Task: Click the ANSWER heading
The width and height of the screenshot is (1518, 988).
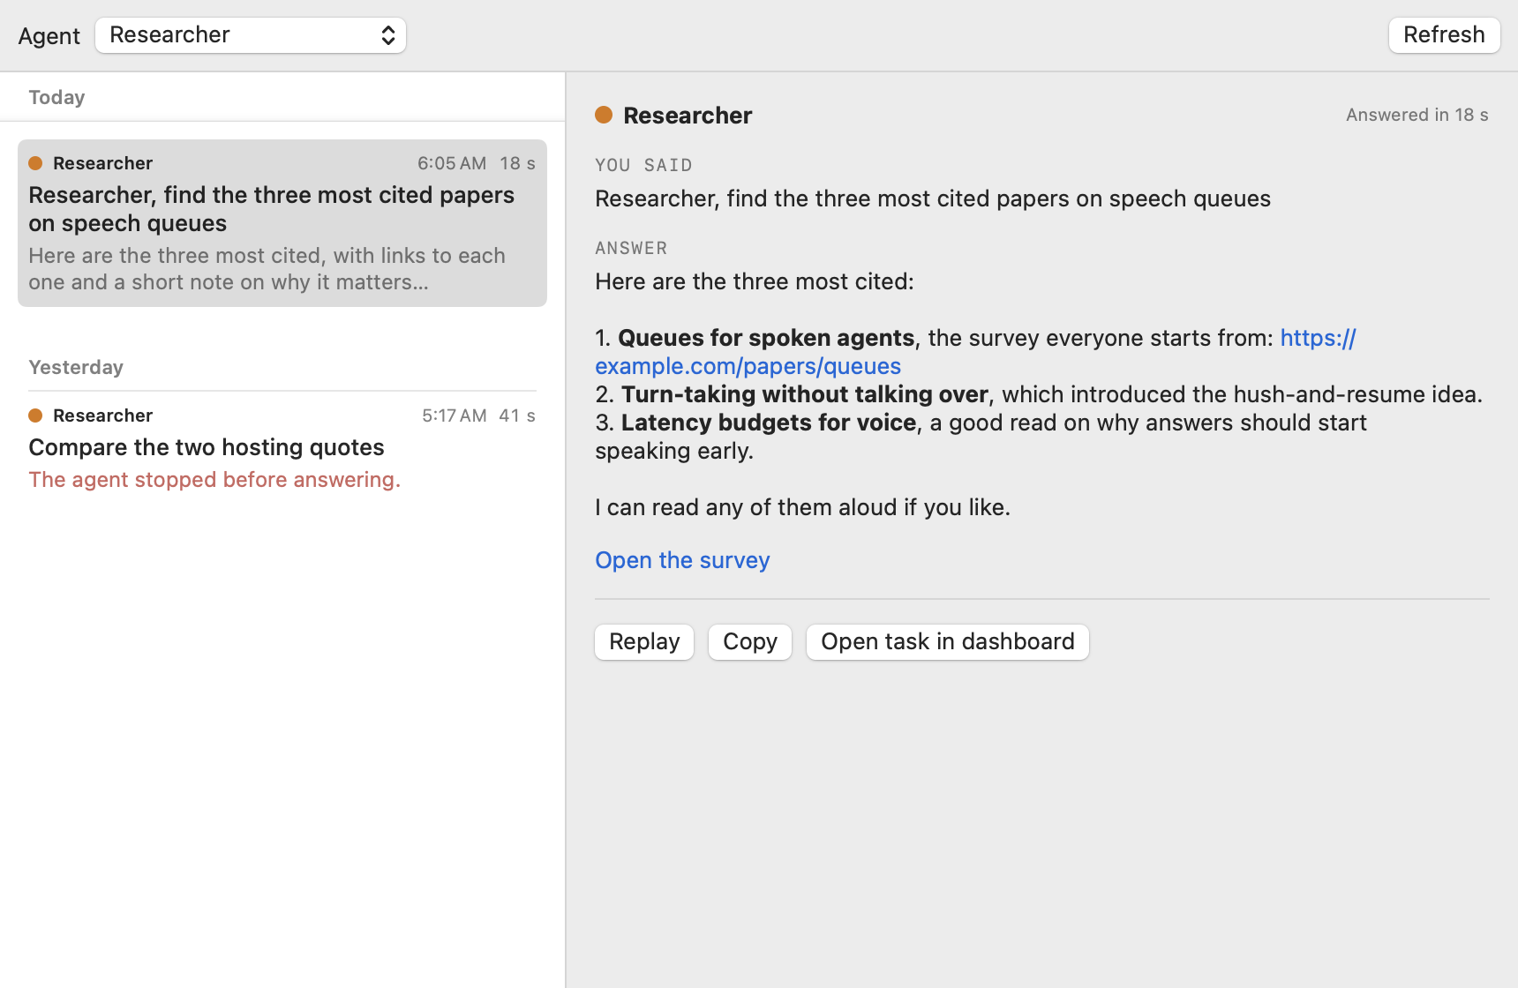Action: [x=631, y=248]
